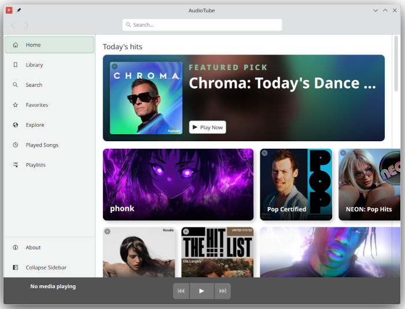Open the phonk playlist card

tap(178, 185)
